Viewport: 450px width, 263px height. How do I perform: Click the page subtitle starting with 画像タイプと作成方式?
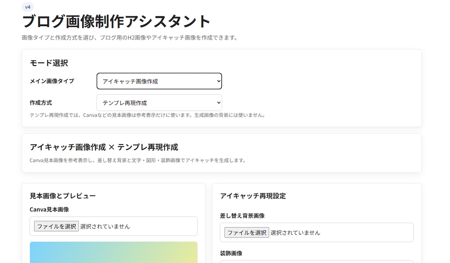tap(130, 38)
